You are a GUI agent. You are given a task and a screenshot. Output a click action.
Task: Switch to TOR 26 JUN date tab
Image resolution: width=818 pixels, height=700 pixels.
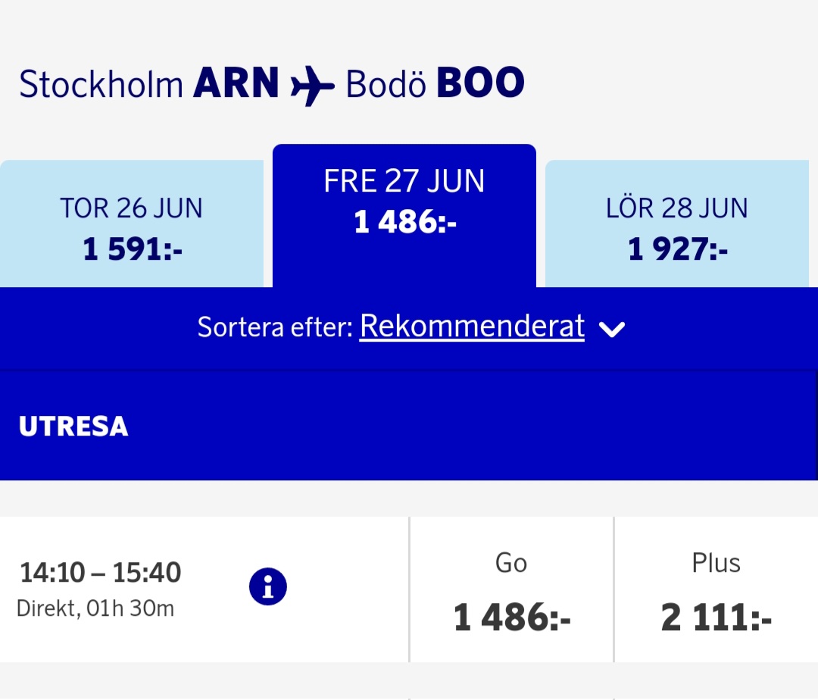pos(132,224)
